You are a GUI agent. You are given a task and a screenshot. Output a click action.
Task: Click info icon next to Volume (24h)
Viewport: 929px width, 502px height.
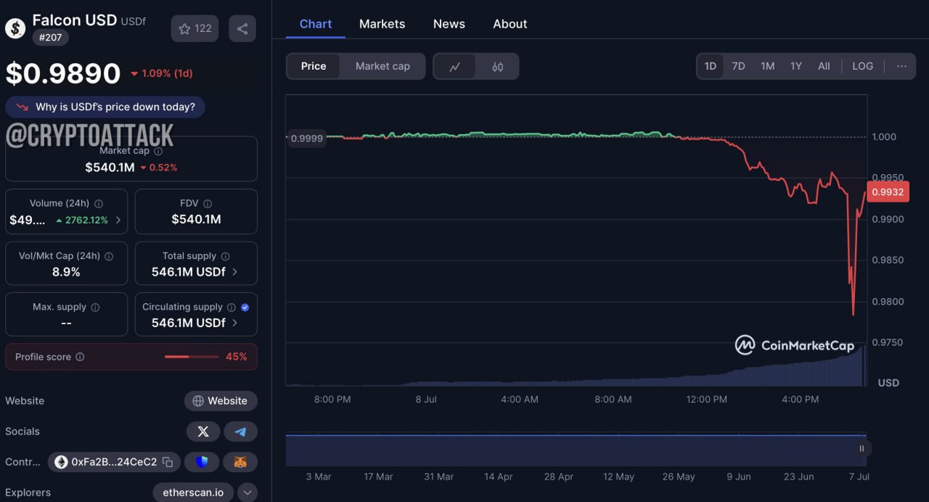[99, 204]
